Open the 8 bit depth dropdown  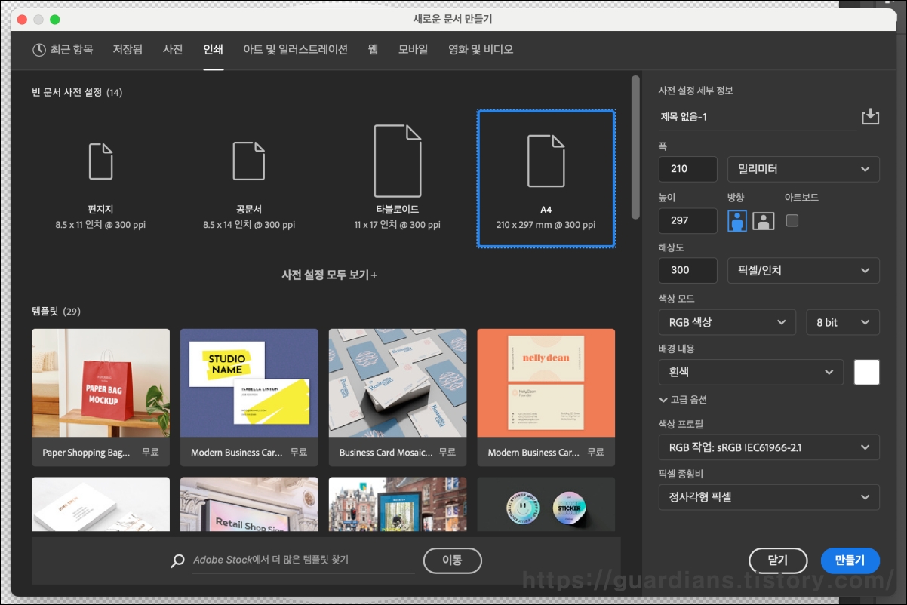(843, 322)
